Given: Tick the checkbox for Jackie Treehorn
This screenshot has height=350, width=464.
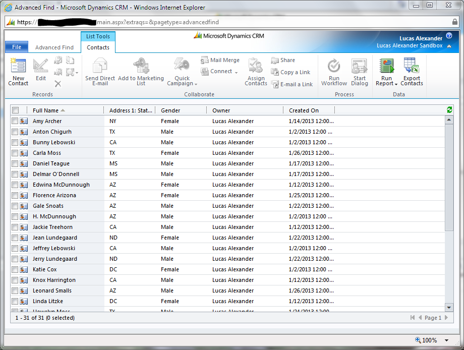Looking at the screenshot, I should [x=15, y=227].
